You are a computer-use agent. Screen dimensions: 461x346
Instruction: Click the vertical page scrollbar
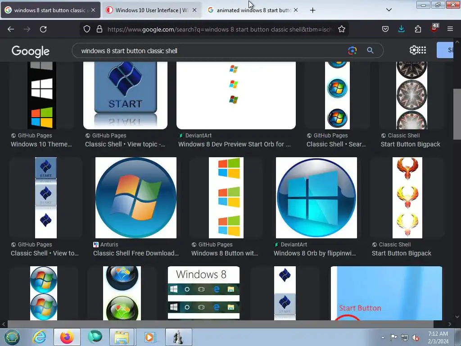pos(457,115)
